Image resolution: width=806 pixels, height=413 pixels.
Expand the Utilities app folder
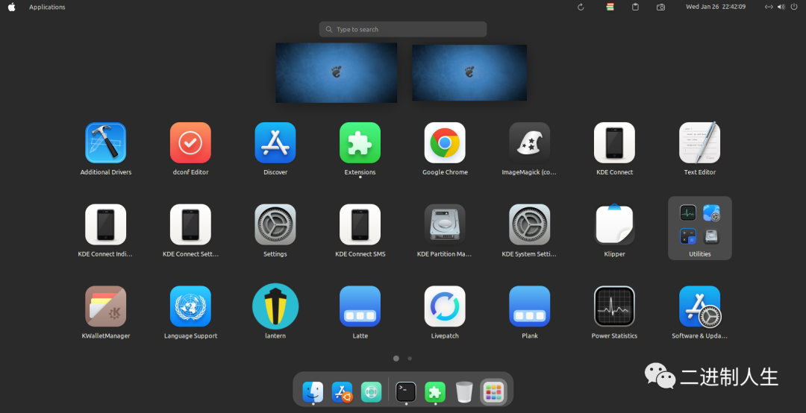pos(699,226)
